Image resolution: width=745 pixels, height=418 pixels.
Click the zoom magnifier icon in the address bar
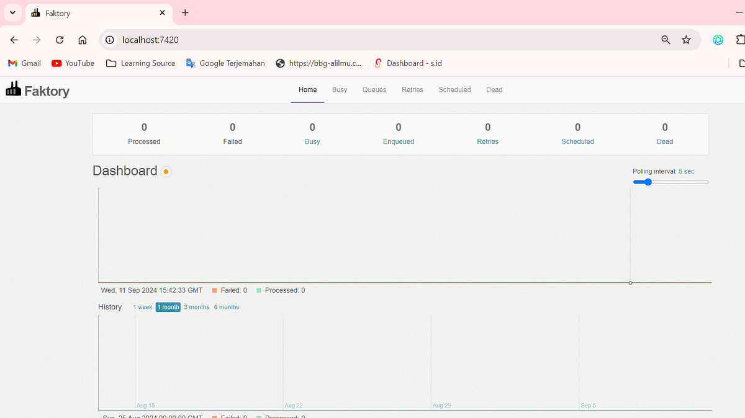[x=666, y=40]
